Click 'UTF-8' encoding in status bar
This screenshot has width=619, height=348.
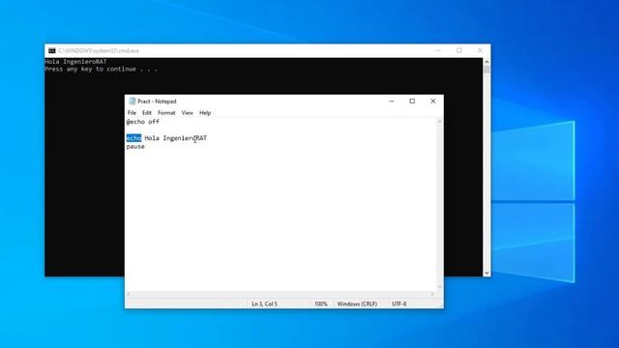click(399, 304)
